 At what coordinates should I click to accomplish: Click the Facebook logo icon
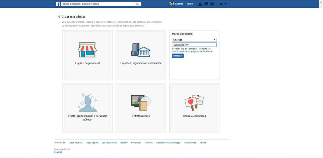[x=58, y=4]
